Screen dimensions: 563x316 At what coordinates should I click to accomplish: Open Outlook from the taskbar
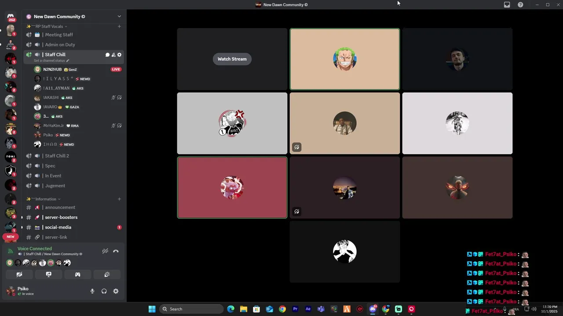click(x=270, y=309)
